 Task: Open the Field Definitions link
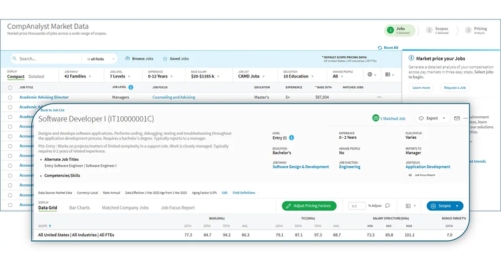click(244, 193)
